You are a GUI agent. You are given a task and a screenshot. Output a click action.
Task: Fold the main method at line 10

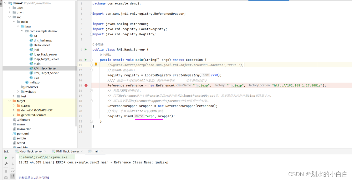pyautogui.click(x=91, y=60)
